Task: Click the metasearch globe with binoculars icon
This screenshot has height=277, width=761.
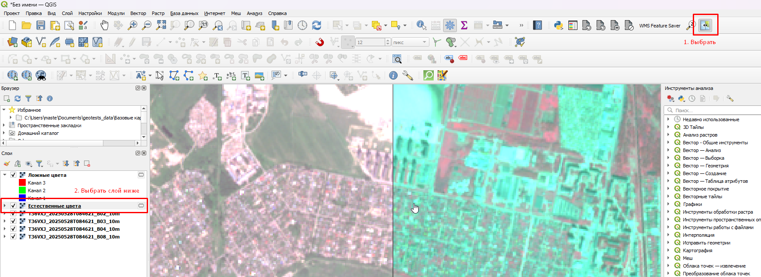Action: pyautogui.click(x=41, y=75)
